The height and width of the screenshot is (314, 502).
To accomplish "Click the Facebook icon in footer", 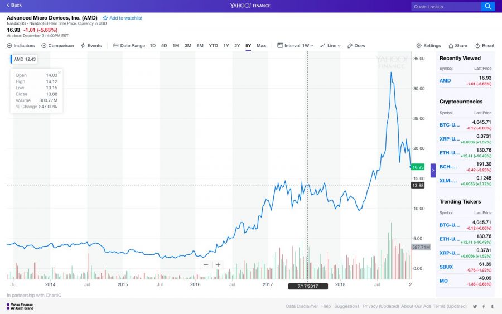I will pyautogui.click(x=484, y=307).
